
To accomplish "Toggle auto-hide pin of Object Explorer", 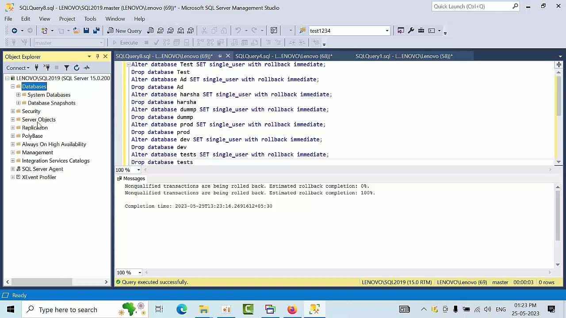I will [x=97, y=57].
